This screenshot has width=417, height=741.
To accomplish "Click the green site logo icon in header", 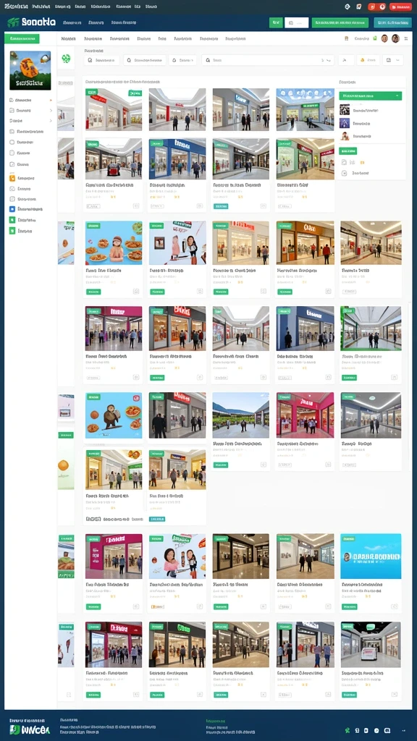I will (13, 22).
